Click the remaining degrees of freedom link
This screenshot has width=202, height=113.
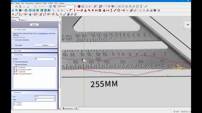(x=43, y=34)
